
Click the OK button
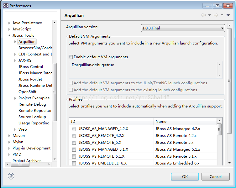(185, 176)
